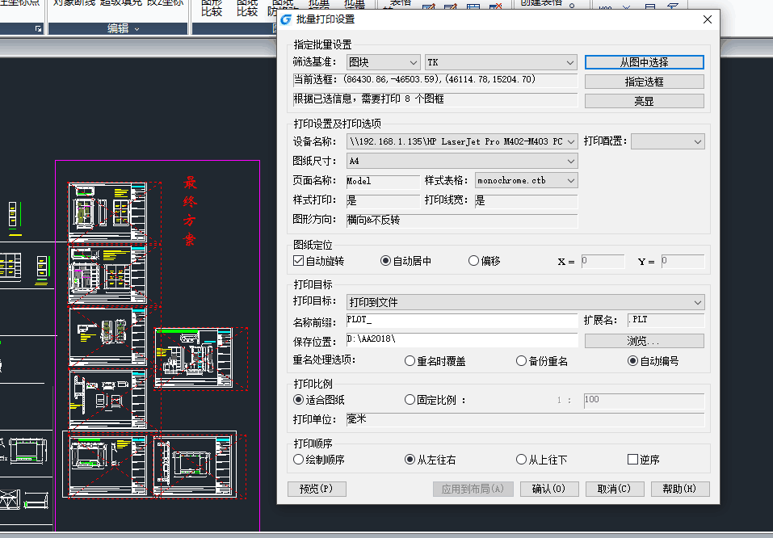773x538 pixels.
Task: Open the 设备名称 printer dropdown
Action: [x=462, y=141]
